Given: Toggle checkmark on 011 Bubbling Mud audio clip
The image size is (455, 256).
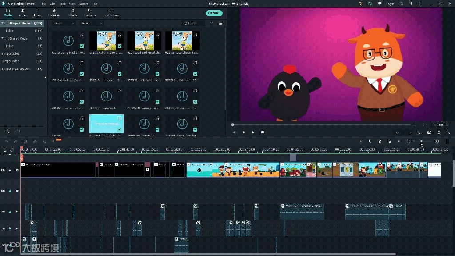Looking at the screenshot, I should (82, 46).
